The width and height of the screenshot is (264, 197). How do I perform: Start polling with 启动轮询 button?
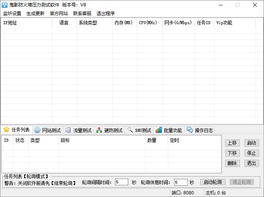(213, 182)
